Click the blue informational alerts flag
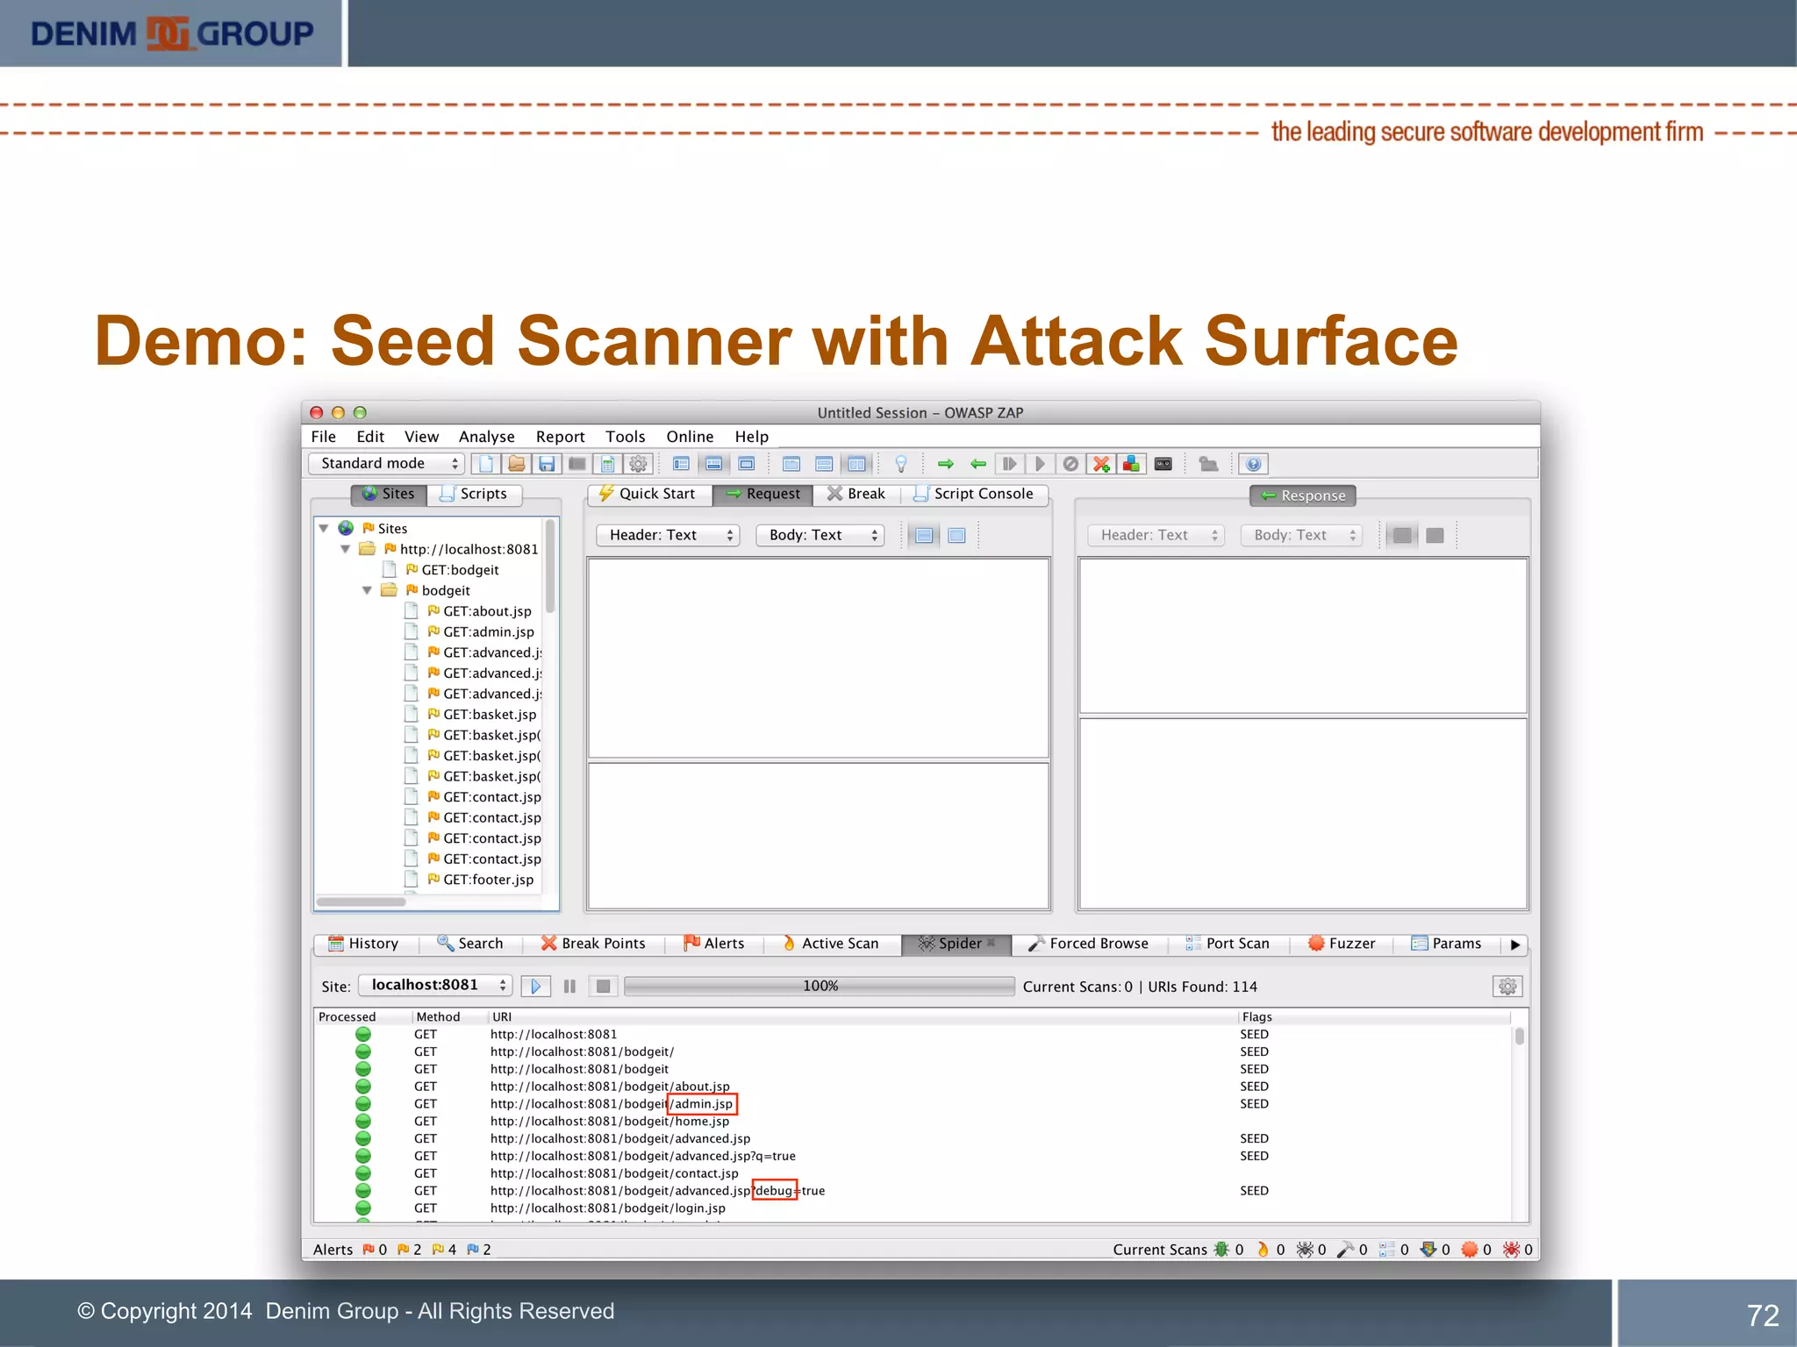This screenshot has height=1347, width=1797. [x=473, y=1250]
